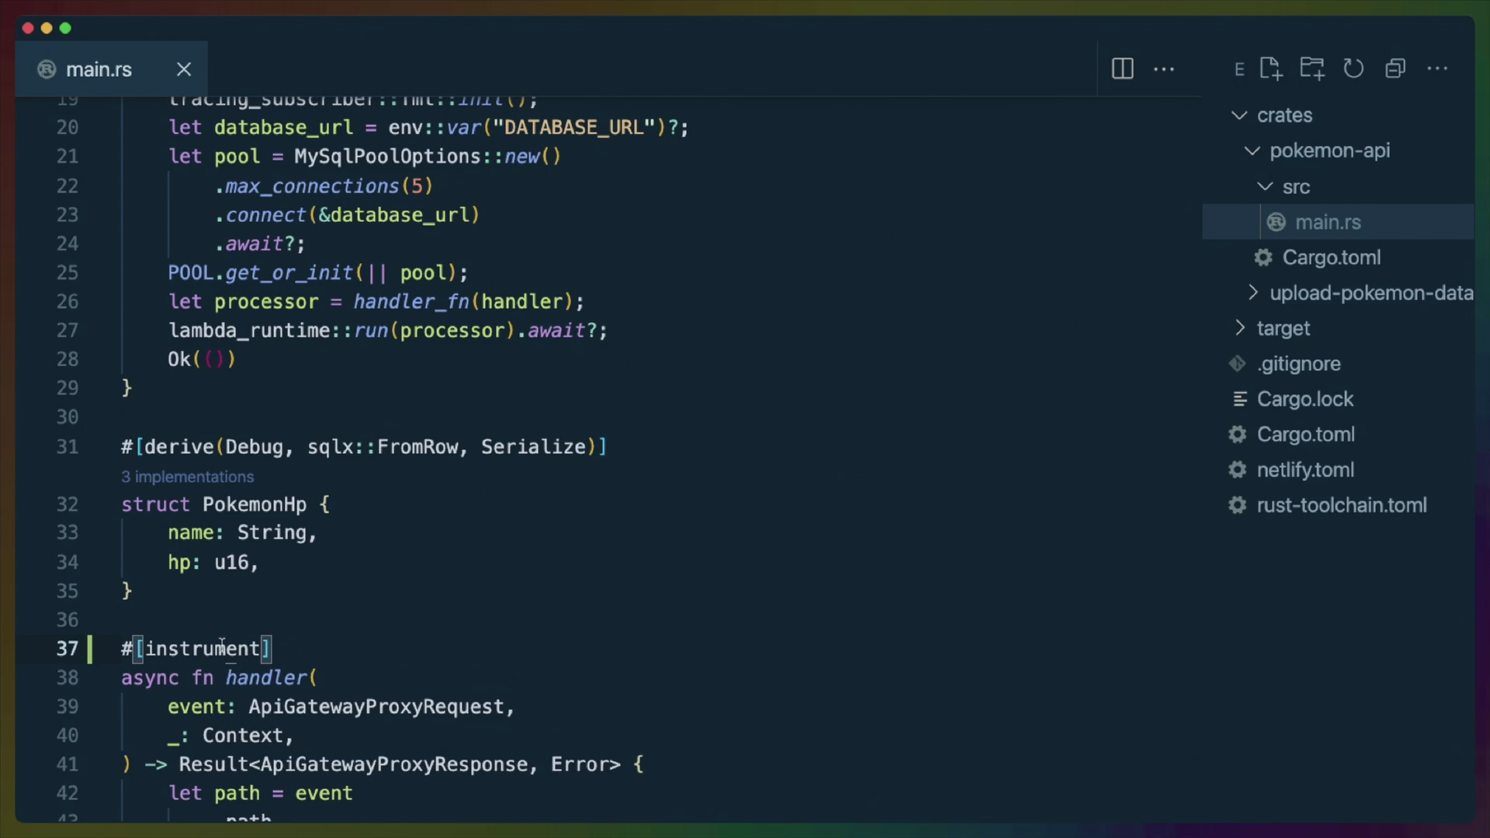Open the Explorer more options menu

pos(1439,68)
